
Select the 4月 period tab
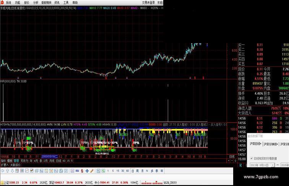[36, 161]
